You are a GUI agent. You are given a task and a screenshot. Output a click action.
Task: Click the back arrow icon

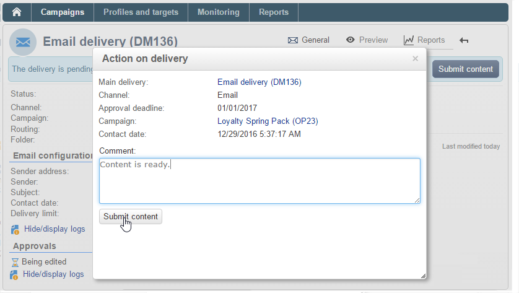[464, 40]
